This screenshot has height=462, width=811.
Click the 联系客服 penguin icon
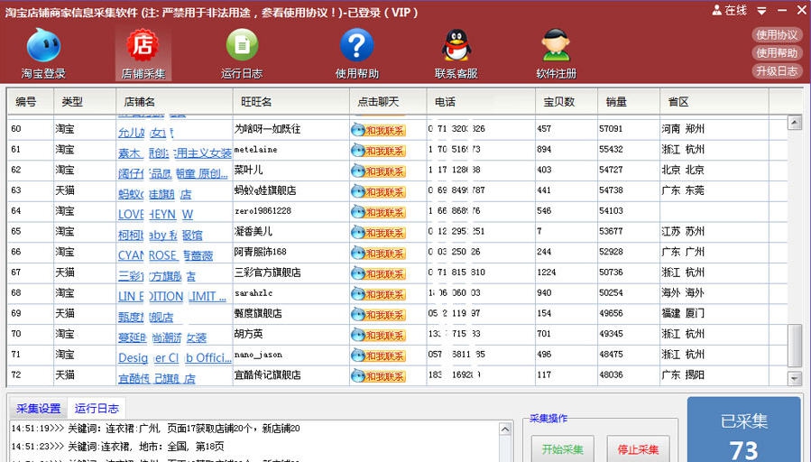(x=456, y=53)
